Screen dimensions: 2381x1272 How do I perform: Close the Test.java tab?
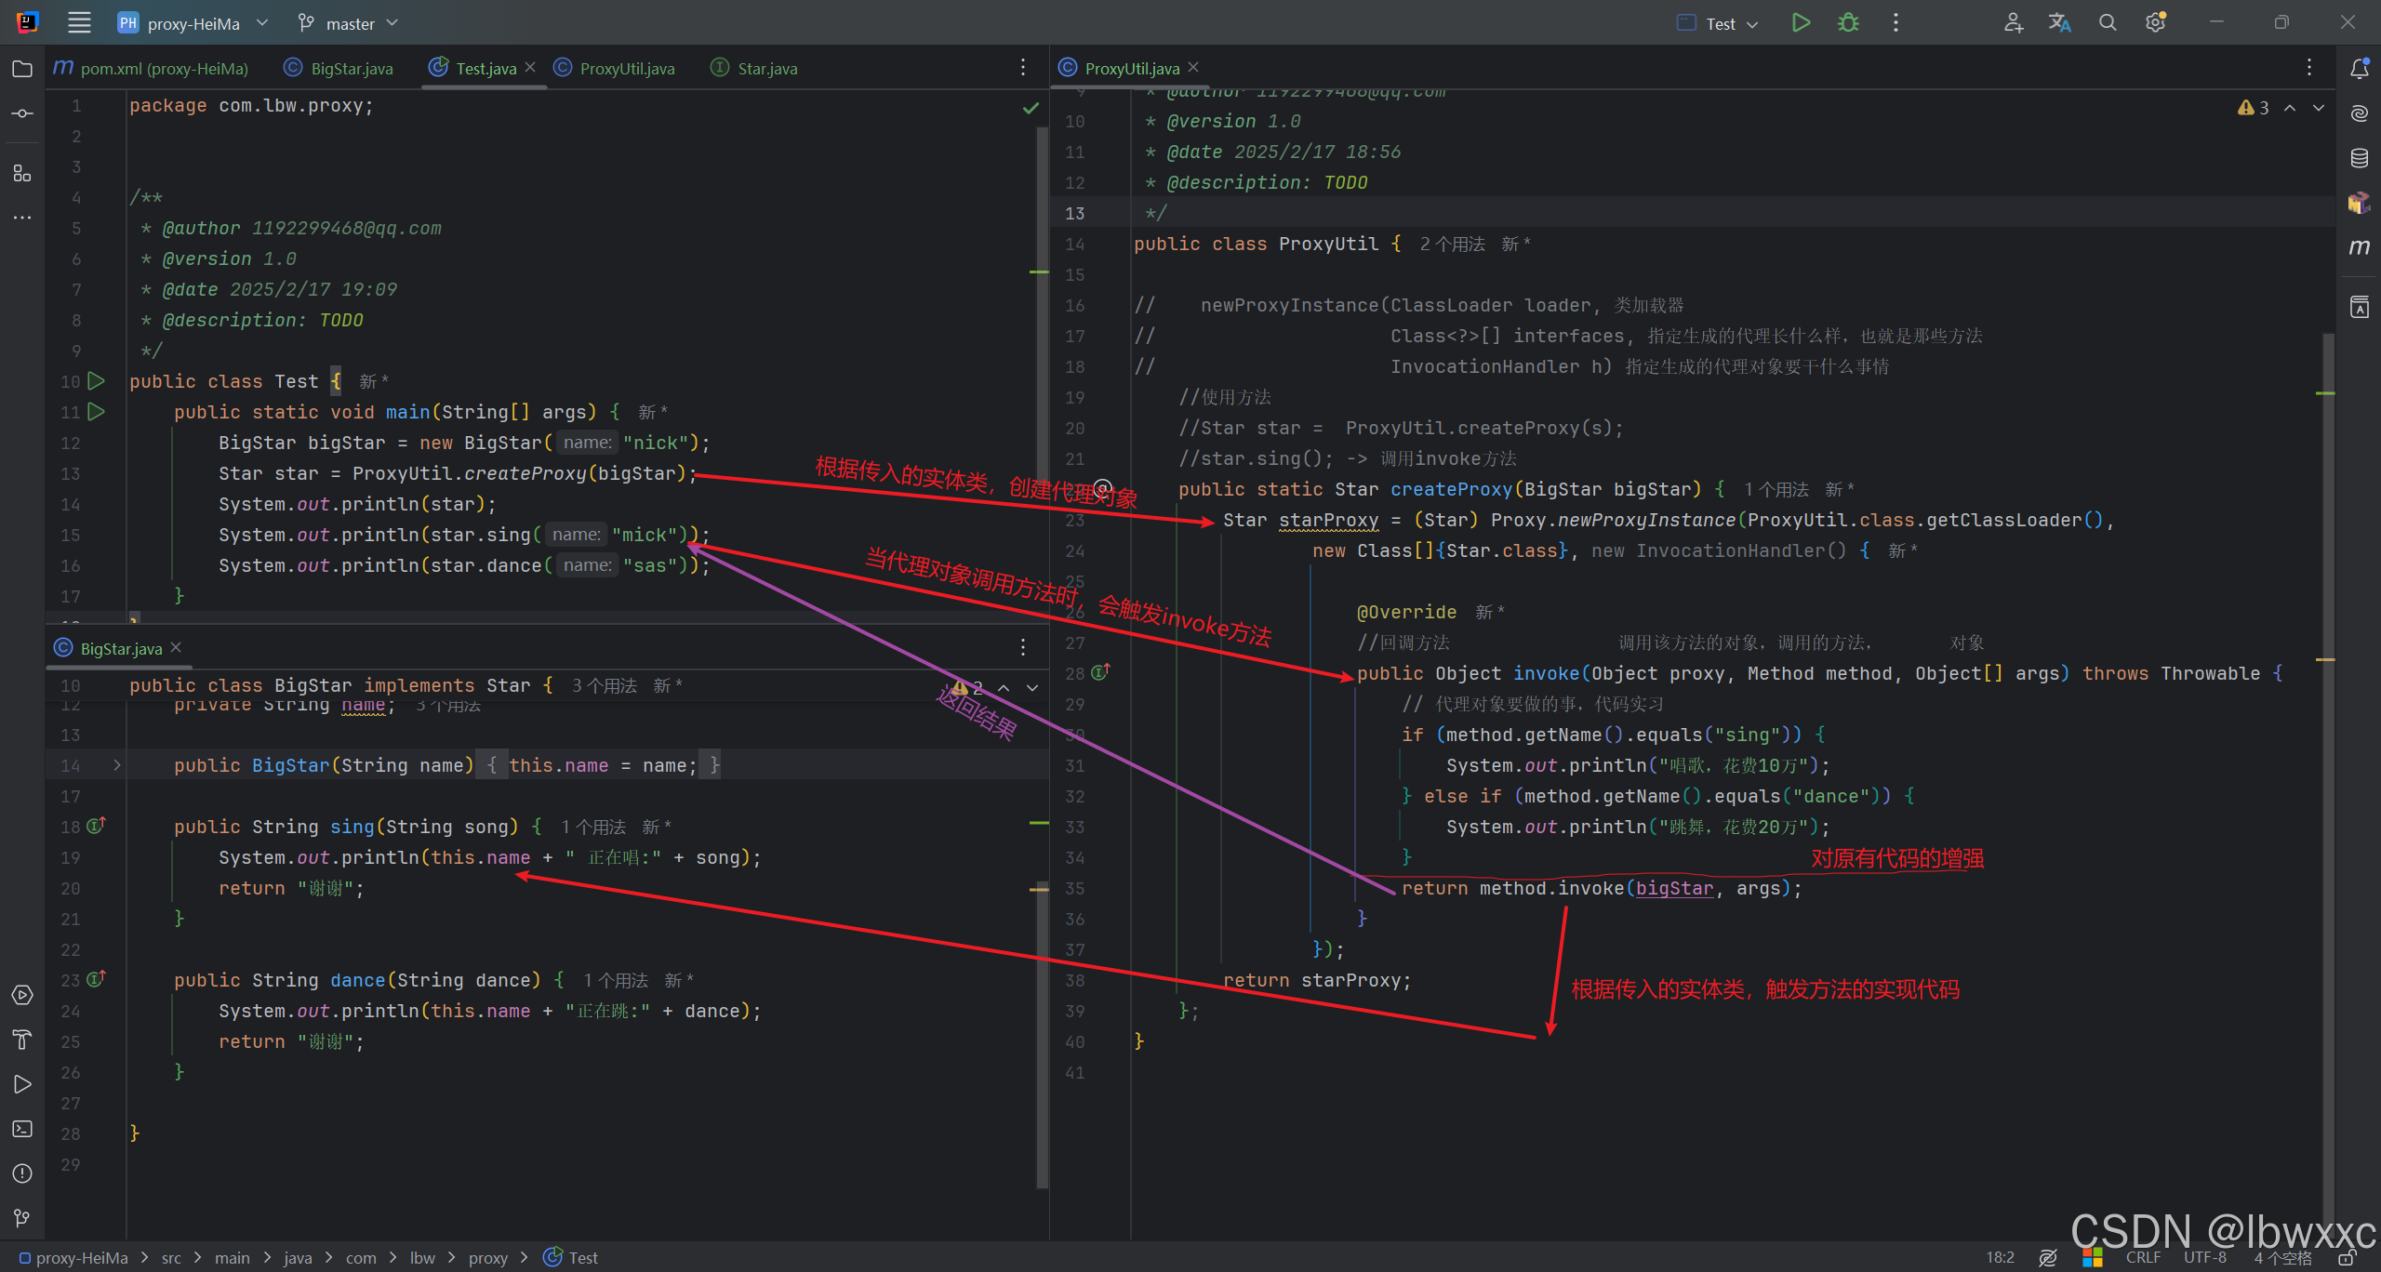click(x=530, y=68)
